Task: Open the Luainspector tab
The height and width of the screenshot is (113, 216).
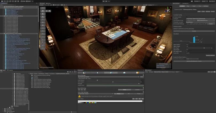Action: [185, 3]
